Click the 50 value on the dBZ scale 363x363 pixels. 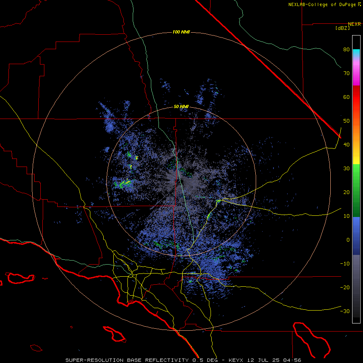click(x=346, y=121)
